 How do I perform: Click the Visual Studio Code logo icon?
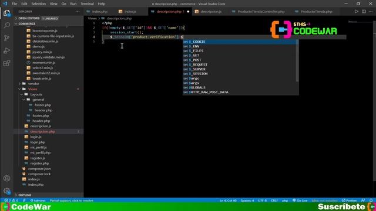(x=5, y=4)
